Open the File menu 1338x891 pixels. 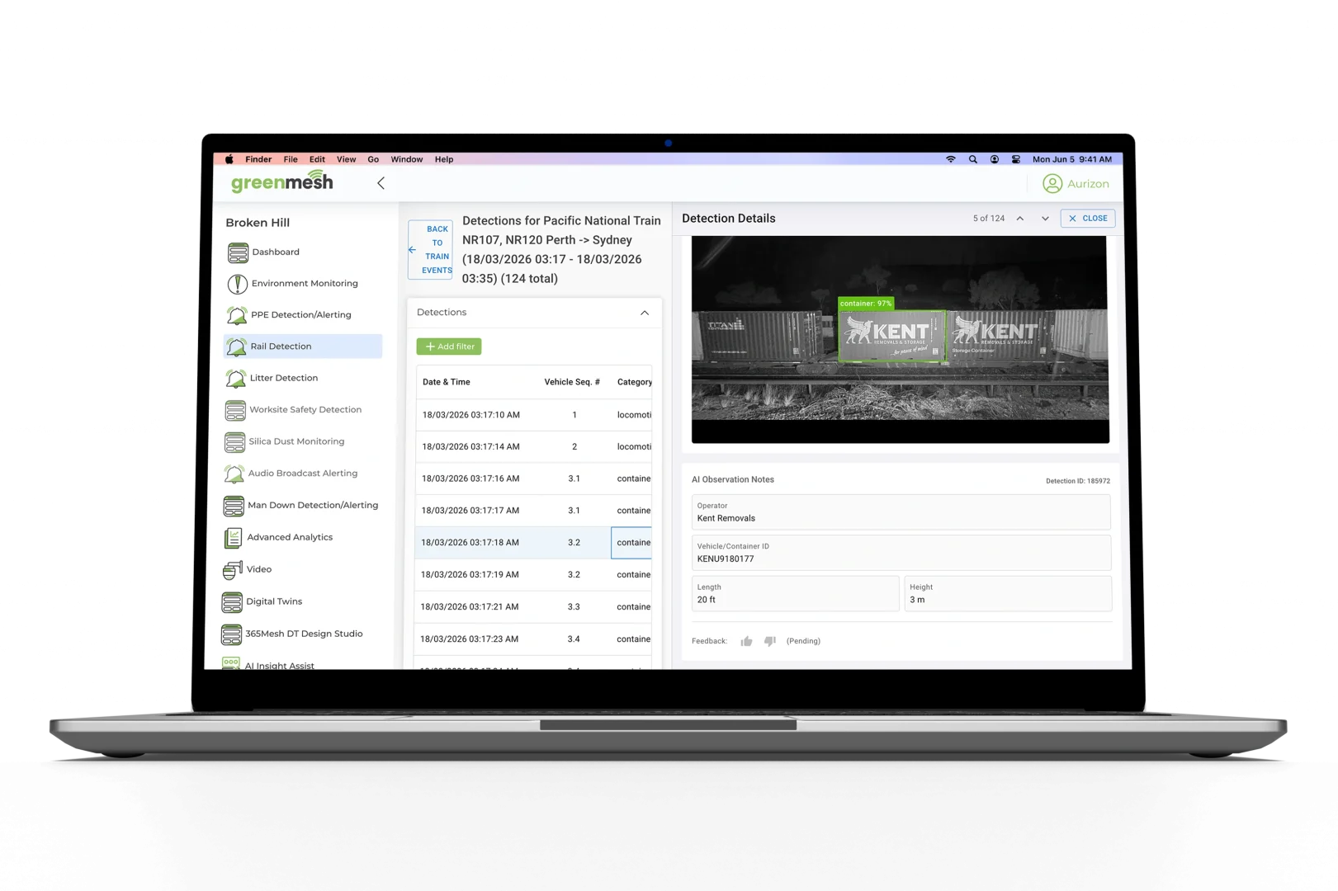[291, 159]
